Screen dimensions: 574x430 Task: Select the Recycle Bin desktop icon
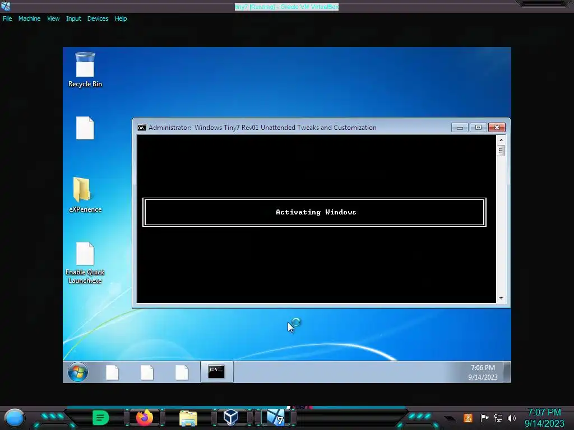(85, 69)
